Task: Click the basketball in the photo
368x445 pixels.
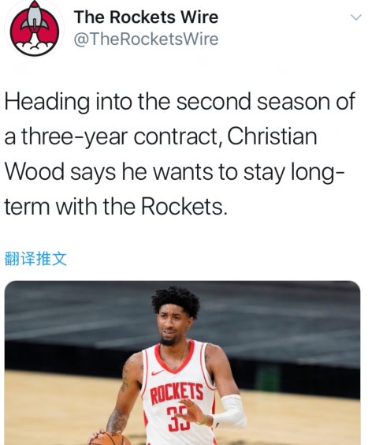Action: (x=107, y=439)
